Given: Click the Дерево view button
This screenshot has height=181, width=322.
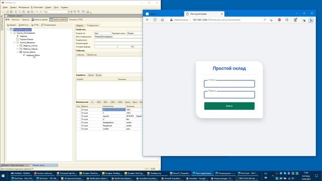Looking at the screenshot, I should point(12,25).
